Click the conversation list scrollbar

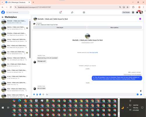(x=30, y=39)
